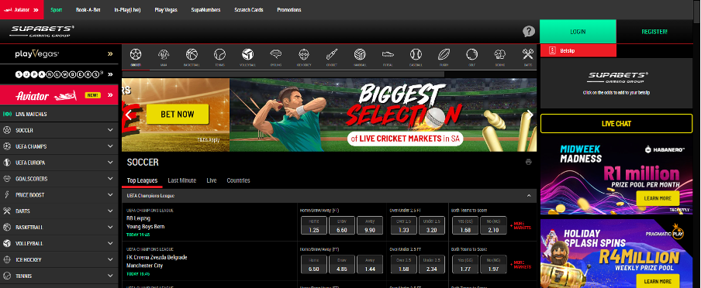Switch to the Last Minute tab

pos(182,180)
